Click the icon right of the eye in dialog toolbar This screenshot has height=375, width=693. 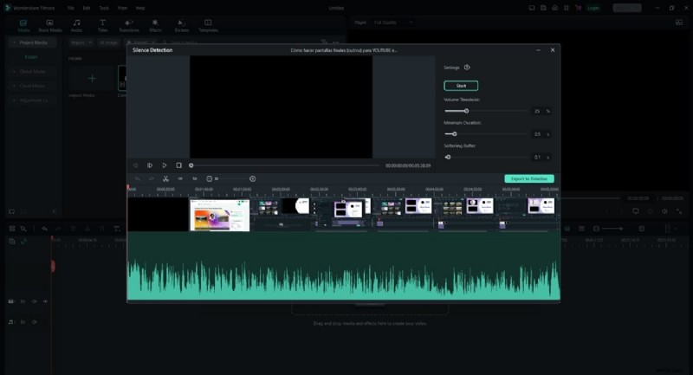pyautogui.click(x=195, y=179)
